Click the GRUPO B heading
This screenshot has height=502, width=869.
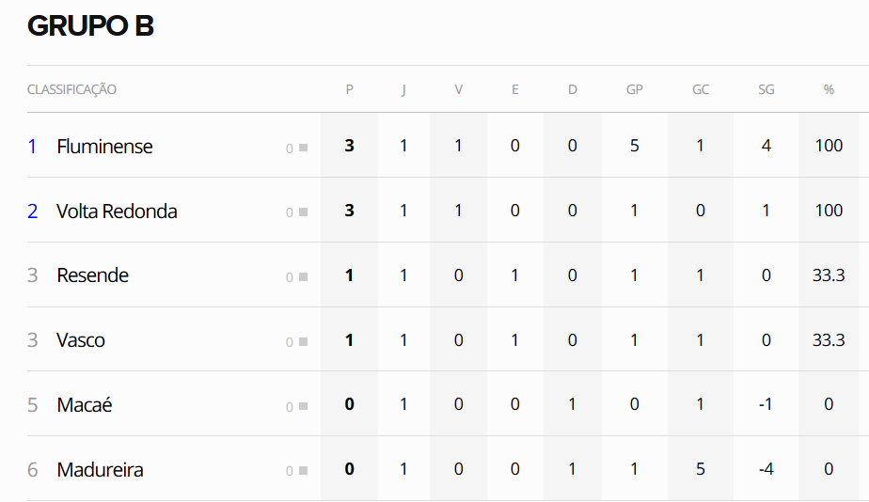pyautogui.click(x=90, y=26)
